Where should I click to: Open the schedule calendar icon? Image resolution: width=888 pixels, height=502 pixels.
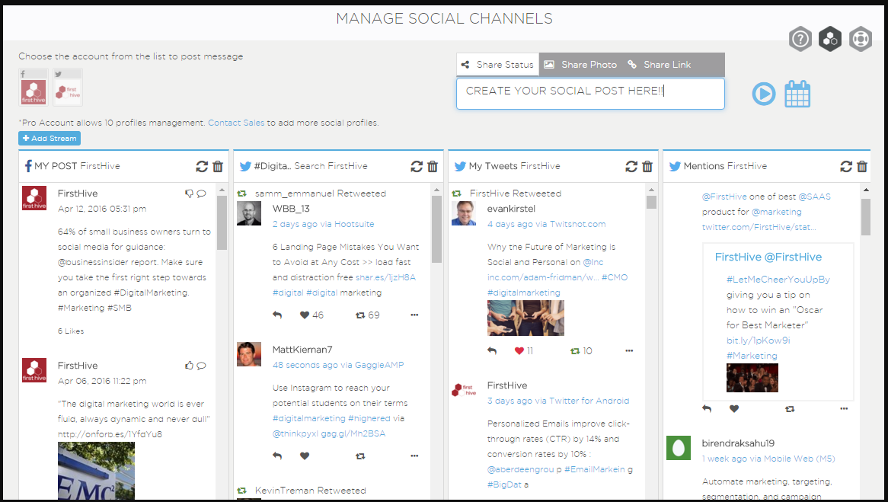797,94
